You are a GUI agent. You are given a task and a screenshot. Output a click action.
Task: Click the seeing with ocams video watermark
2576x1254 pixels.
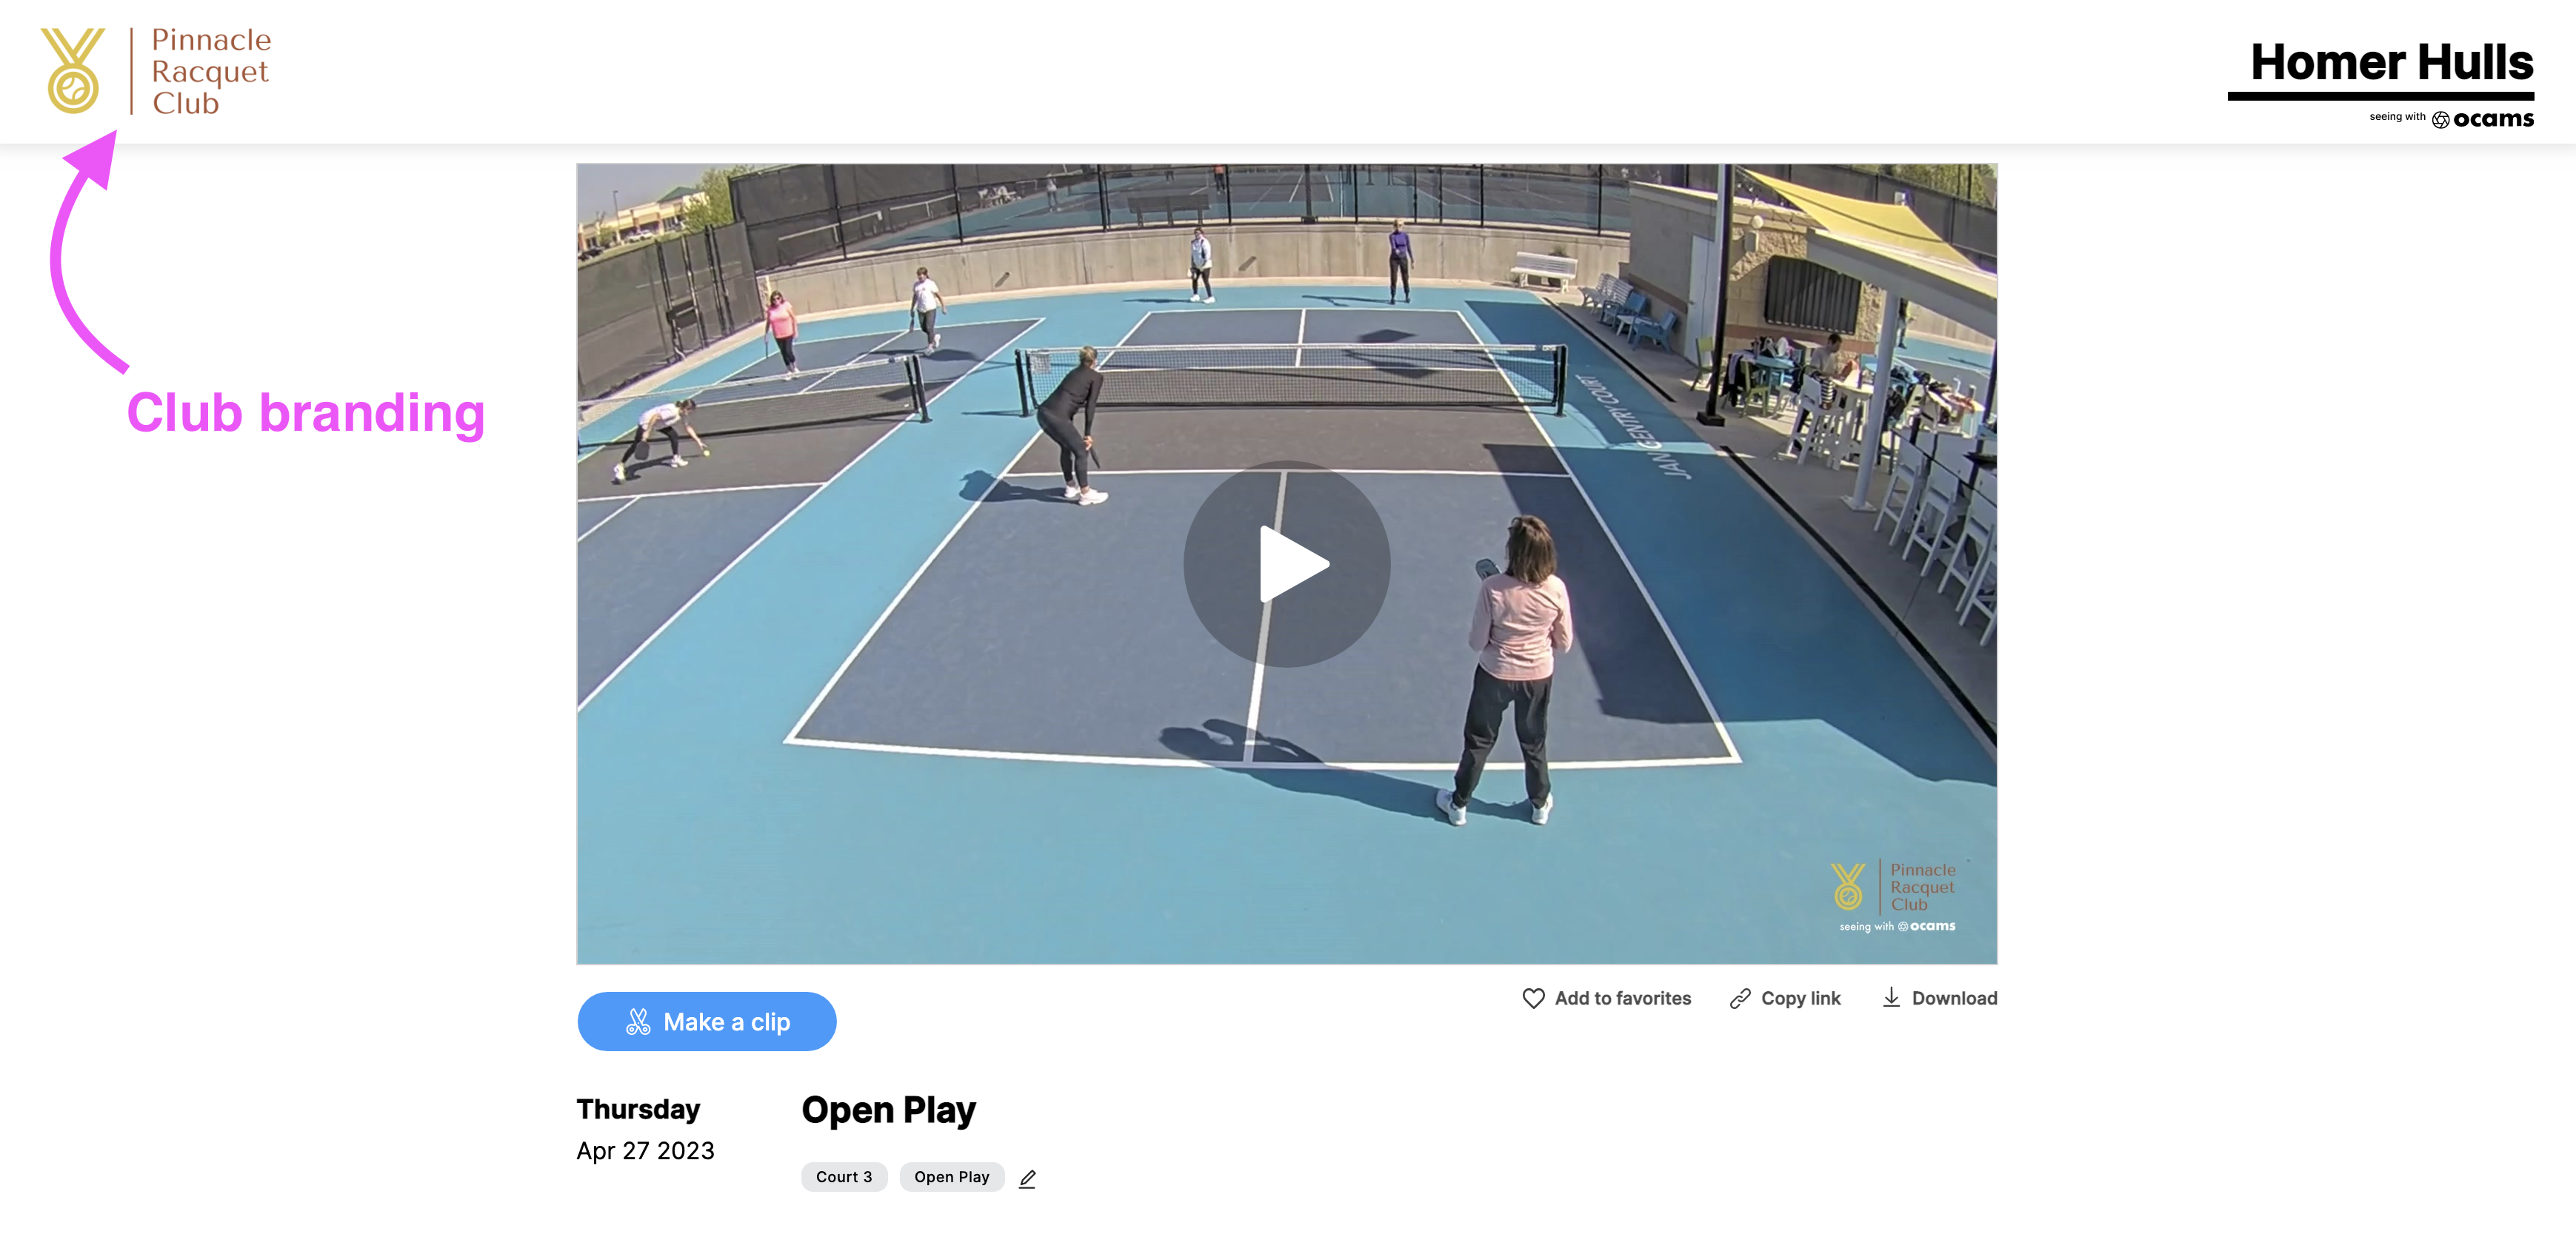coord(1897,926)
